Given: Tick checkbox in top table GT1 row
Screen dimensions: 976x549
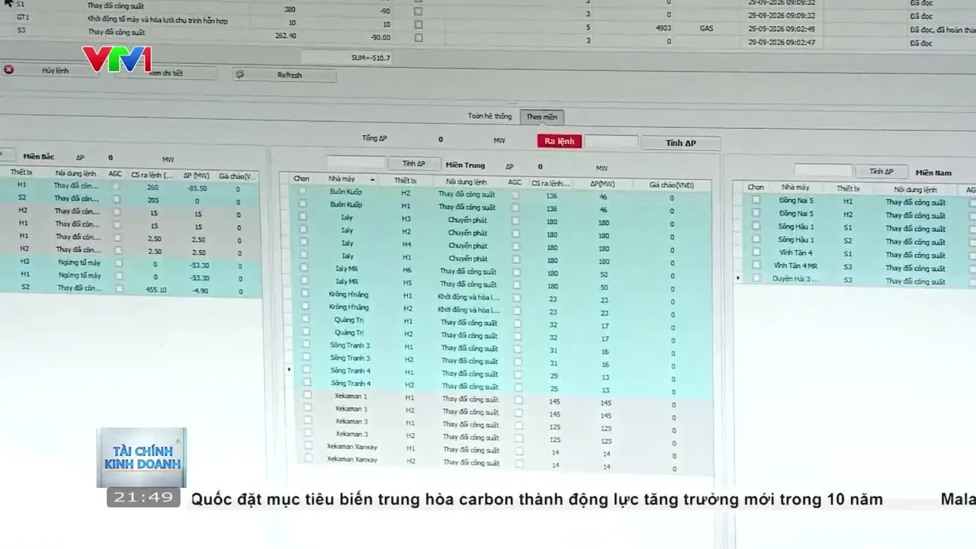Looking at the screenshot, I should 417,25.
